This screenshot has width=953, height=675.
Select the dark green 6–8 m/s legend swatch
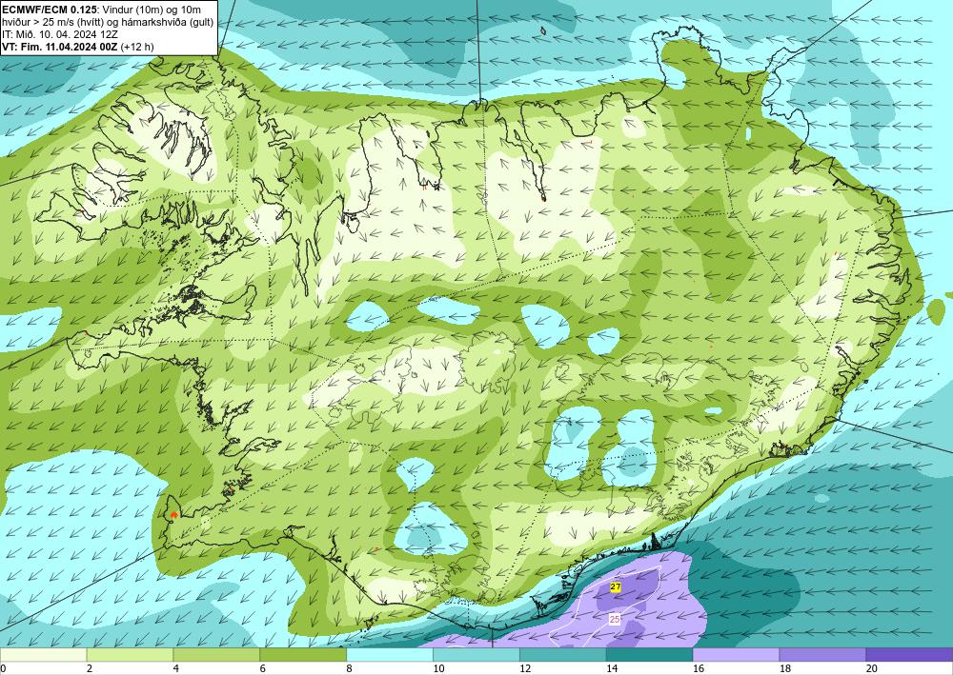303,655
